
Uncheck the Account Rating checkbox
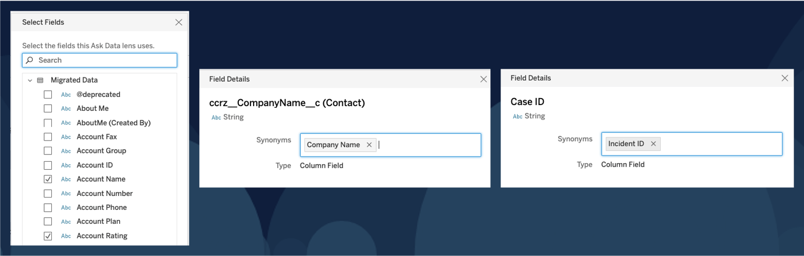[48, 236]
